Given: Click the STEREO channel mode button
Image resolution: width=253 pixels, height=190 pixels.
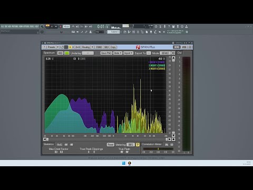Looking at the screenshot, I should pyautogui.click(x=99, y=47).
